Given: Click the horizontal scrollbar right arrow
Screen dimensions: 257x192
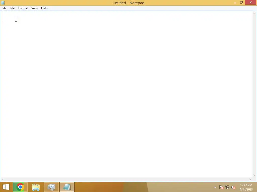Looking at the screenshot, I should pos(250,179).
